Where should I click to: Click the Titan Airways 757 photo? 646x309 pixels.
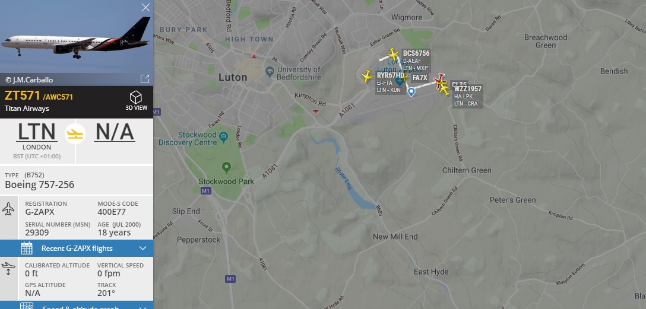(x=77, y=37)
